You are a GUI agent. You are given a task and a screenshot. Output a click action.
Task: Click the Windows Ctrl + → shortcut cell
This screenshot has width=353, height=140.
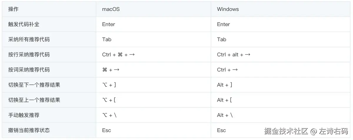[227, 70]
